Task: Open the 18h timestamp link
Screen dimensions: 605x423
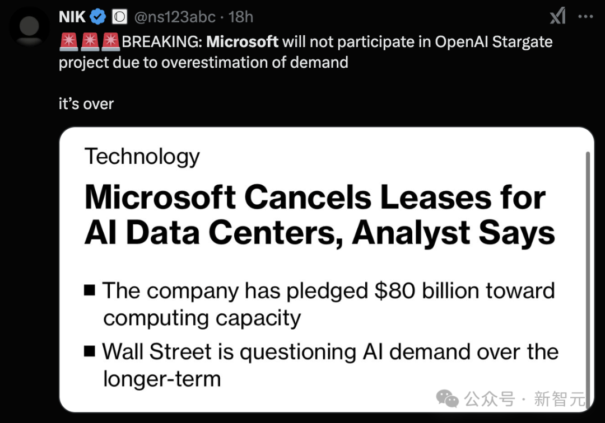Action: pos(241,17)
